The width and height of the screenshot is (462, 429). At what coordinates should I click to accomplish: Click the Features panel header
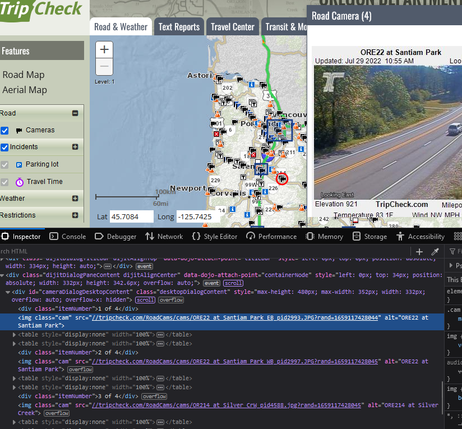pos(42,50)
